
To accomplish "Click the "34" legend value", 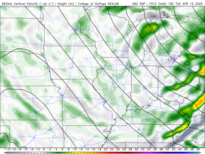I will (x=149, y=149).
